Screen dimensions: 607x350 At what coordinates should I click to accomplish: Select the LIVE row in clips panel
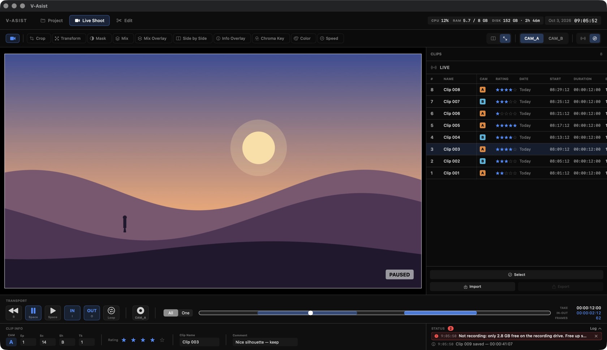click(516, 68)
